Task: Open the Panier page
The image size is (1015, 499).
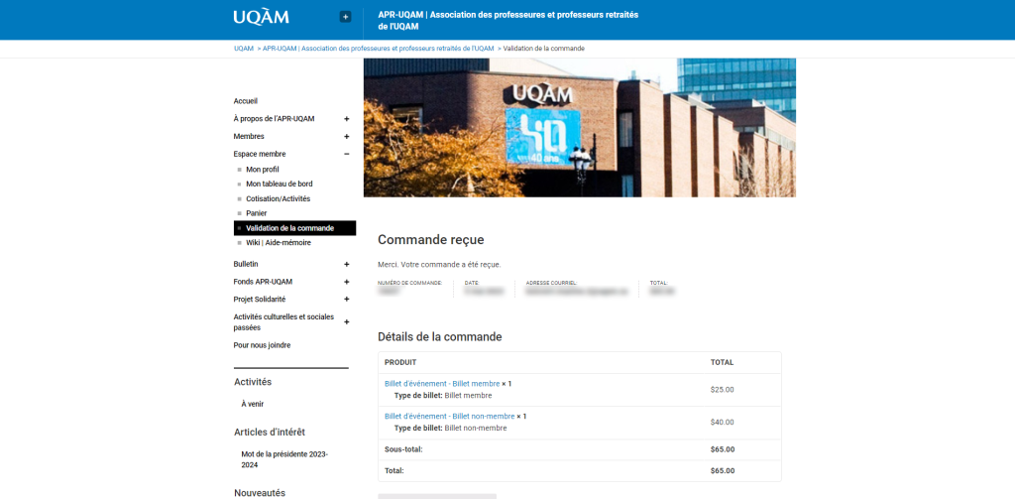Action: click(x=256, y=213)
